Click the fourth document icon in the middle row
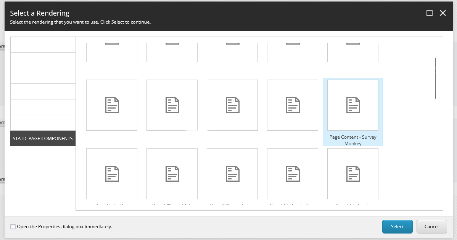 [x=292, y=105]
